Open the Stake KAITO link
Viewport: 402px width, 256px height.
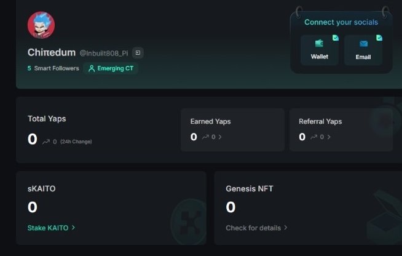(x=48, y=228)
